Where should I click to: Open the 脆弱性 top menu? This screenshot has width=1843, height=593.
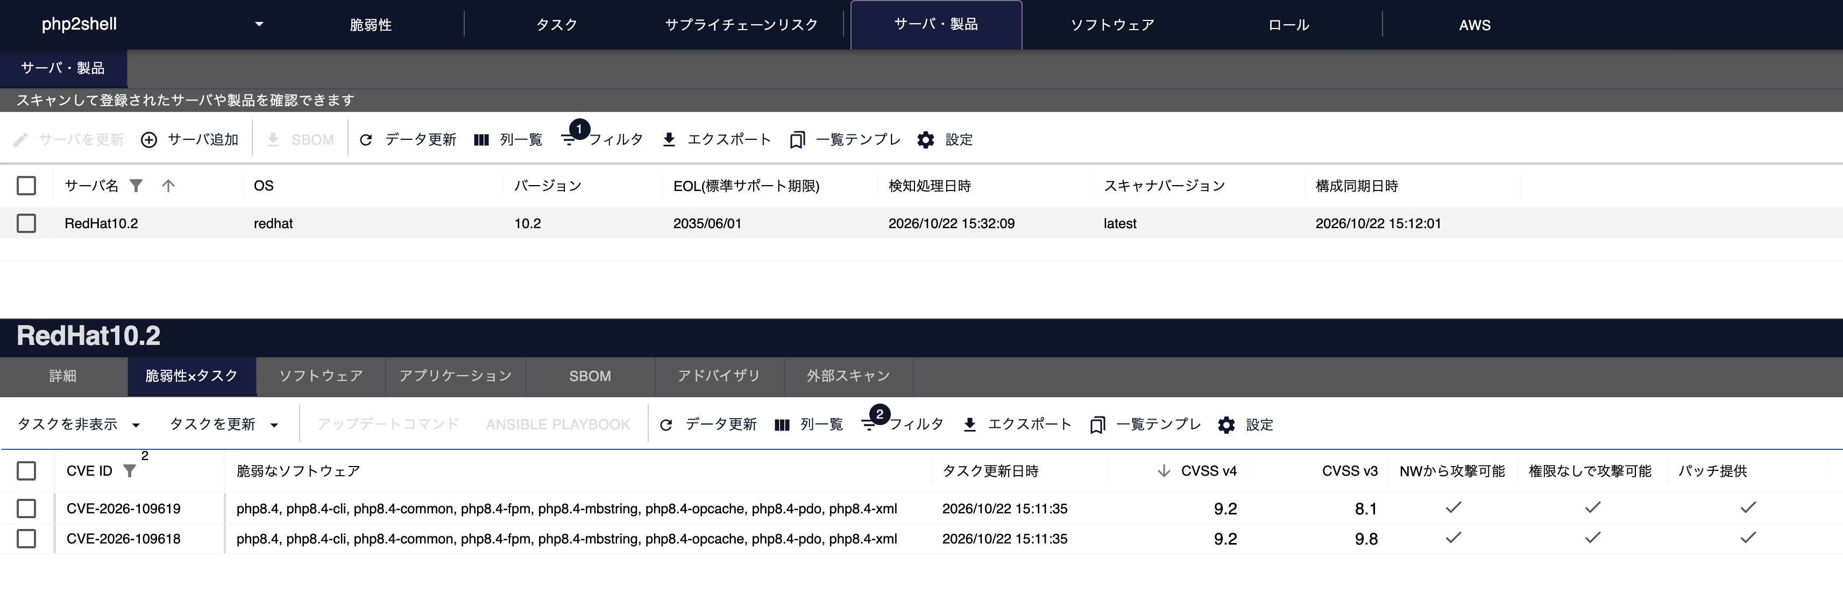[371, 24]
